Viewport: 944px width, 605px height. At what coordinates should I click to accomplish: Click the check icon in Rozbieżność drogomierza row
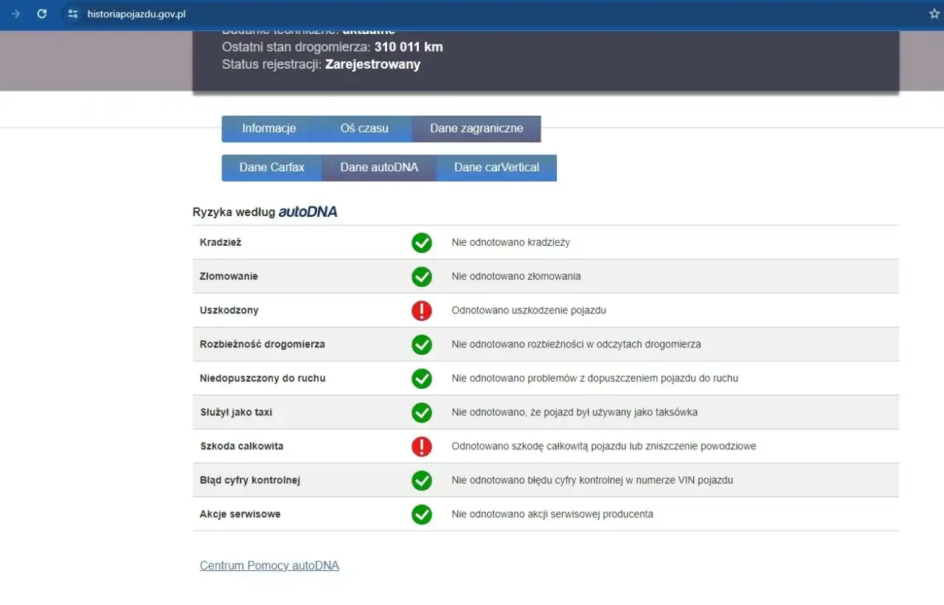422,344
